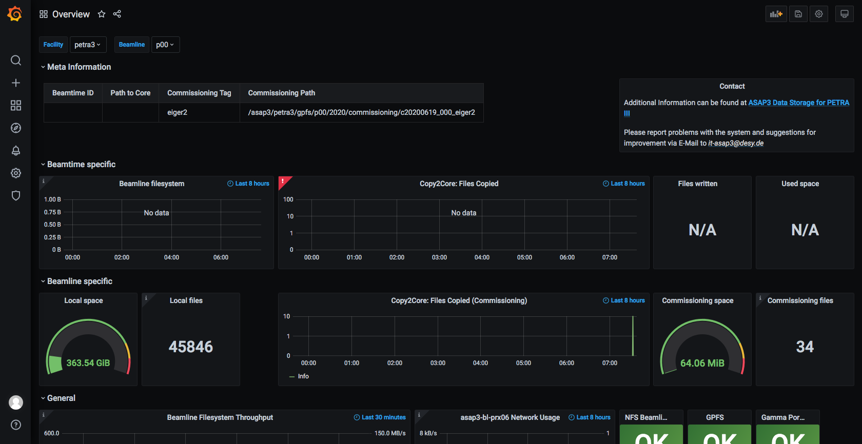
Task: Click the Grafana logo home icon
Action: (15, 14)
